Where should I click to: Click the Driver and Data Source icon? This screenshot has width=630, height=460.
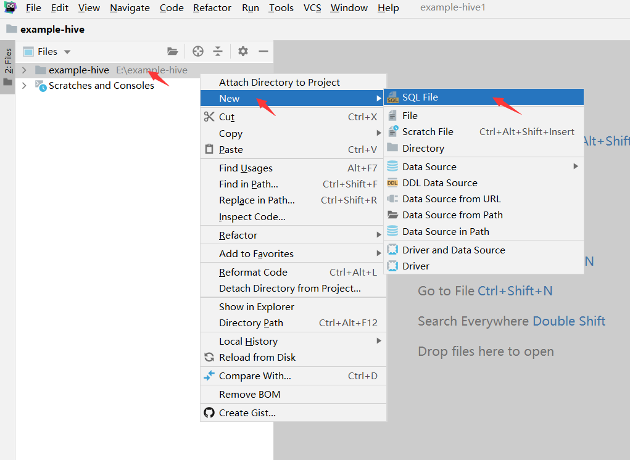pyautogui.click(x=392, y=250)
